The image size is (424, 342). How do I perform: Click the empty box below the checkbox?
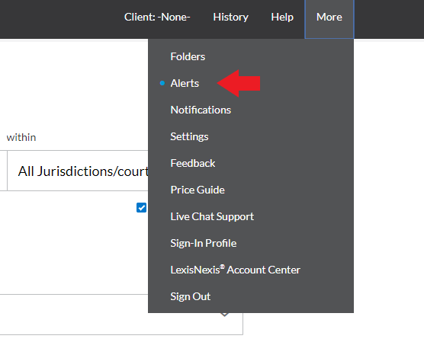(x=121, y=315)
